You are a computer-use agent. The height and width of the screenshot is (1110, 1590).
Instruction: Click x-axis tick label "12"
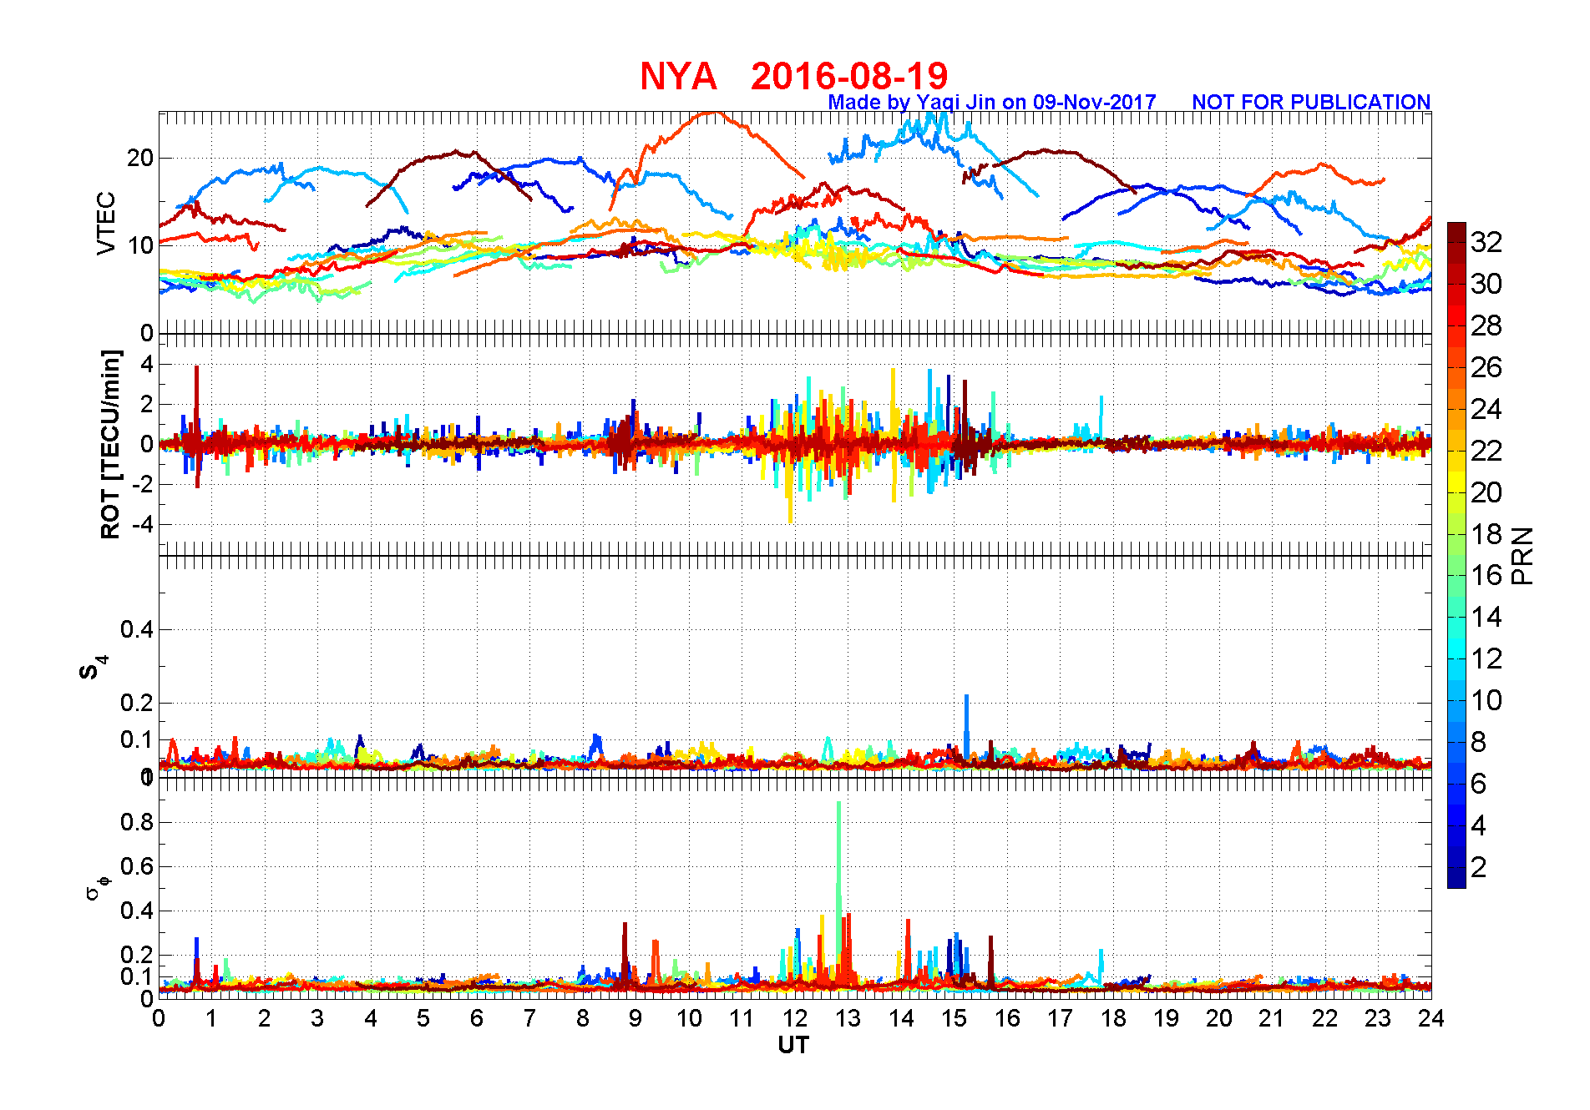795,1018
